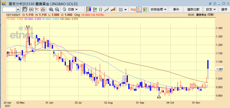Screen dimensions: 230x108
Task: Toggle the chart legend display button
Action: [x=139, y=9]
